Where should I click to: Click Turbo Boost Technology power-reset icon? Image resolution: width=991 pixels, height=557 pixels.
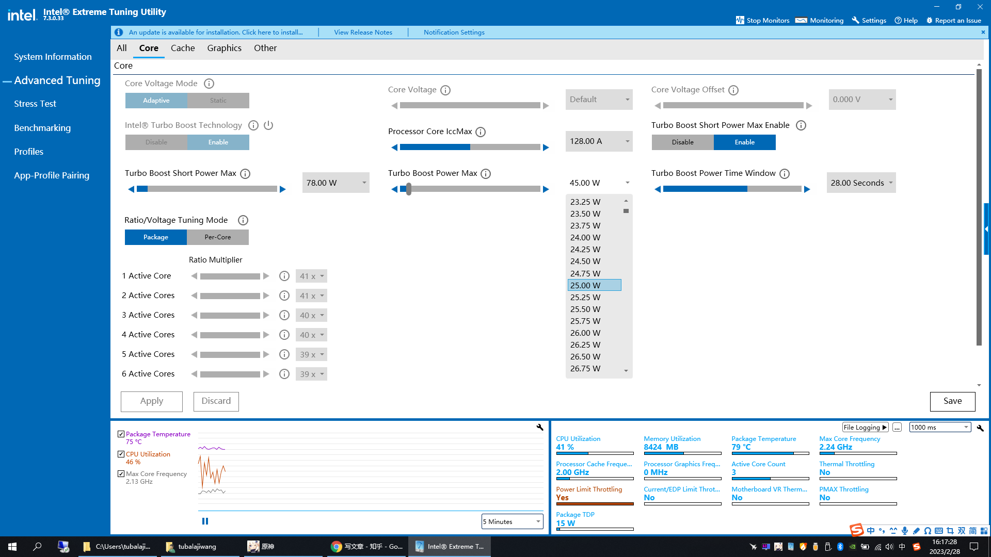[268, 125]
